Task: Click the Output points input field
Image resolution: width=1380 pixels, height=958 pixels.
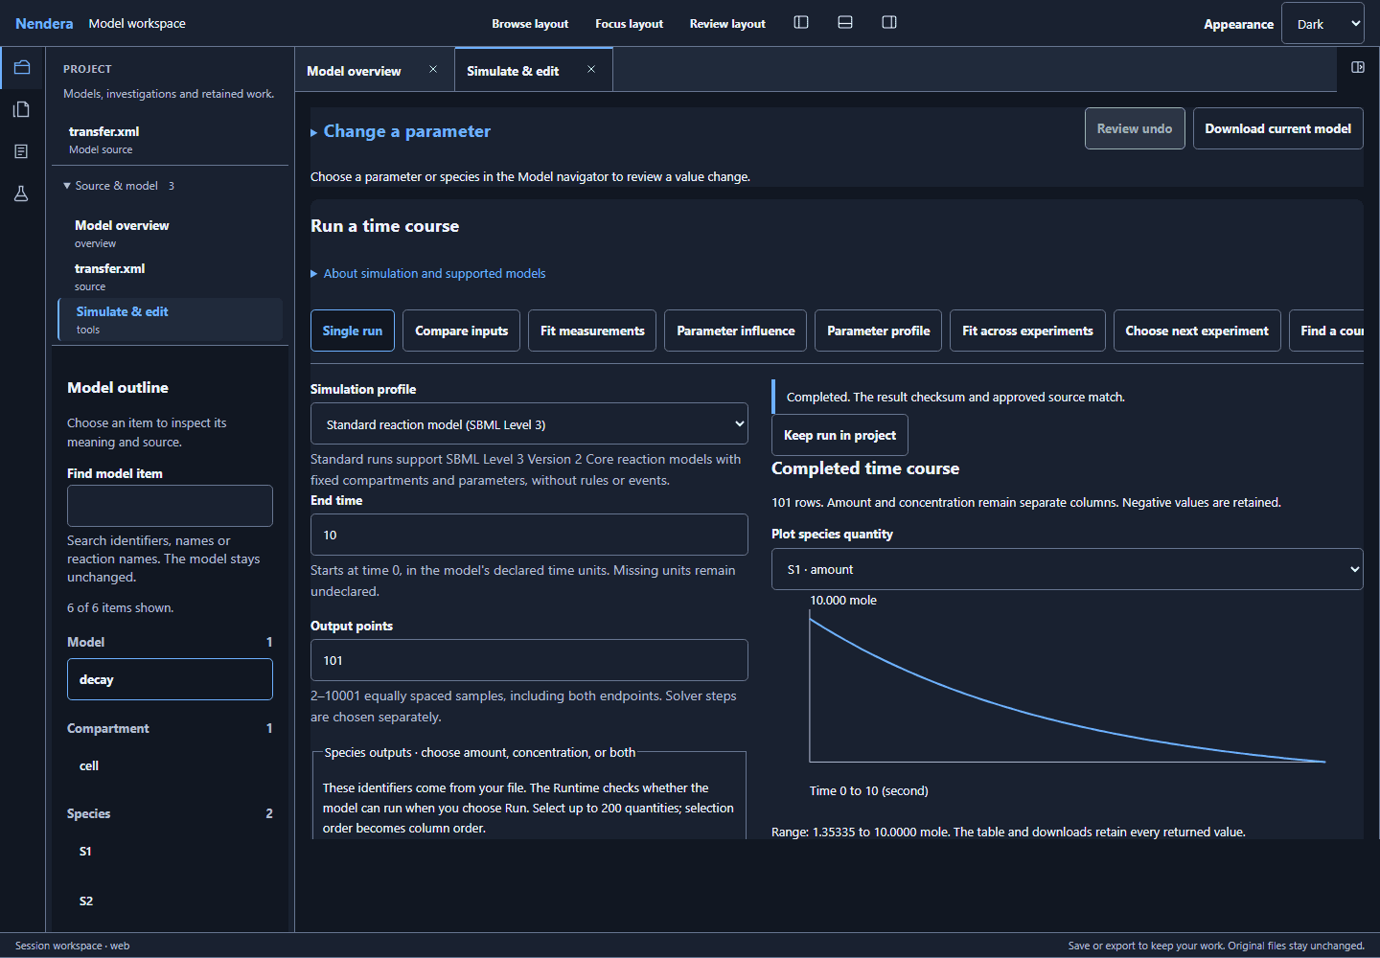Action: 529,660
